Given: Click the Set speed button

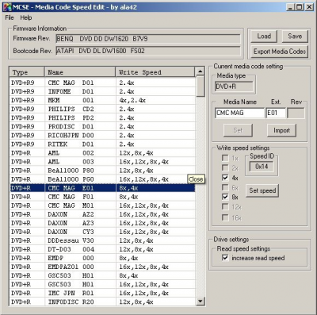Looking at the screenshot, I should pyautogui.click(x=262, y=190).
